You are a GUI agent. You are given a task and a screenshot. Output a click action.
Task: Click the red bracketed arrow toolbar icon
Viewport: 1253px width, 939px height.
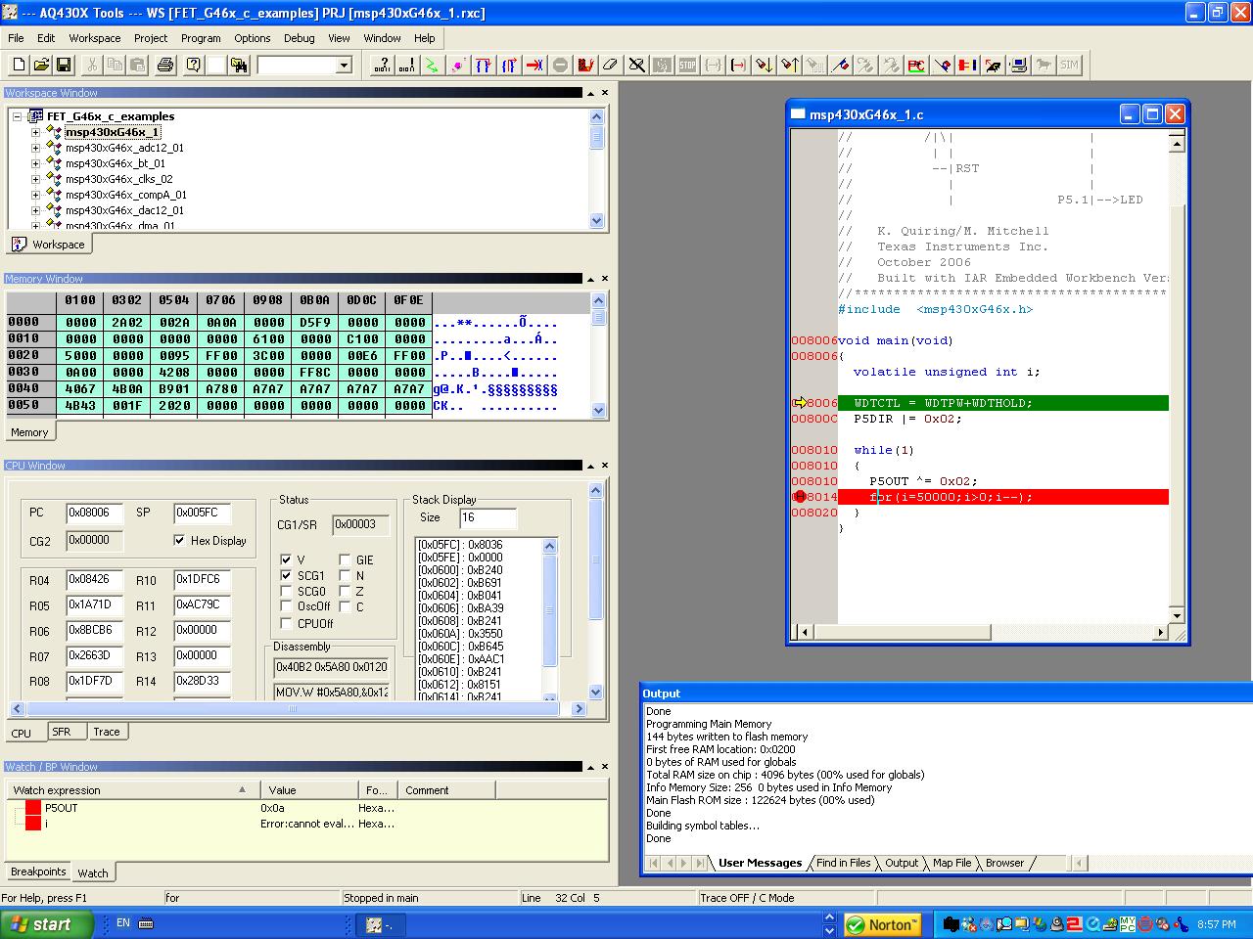click(738, 65)
